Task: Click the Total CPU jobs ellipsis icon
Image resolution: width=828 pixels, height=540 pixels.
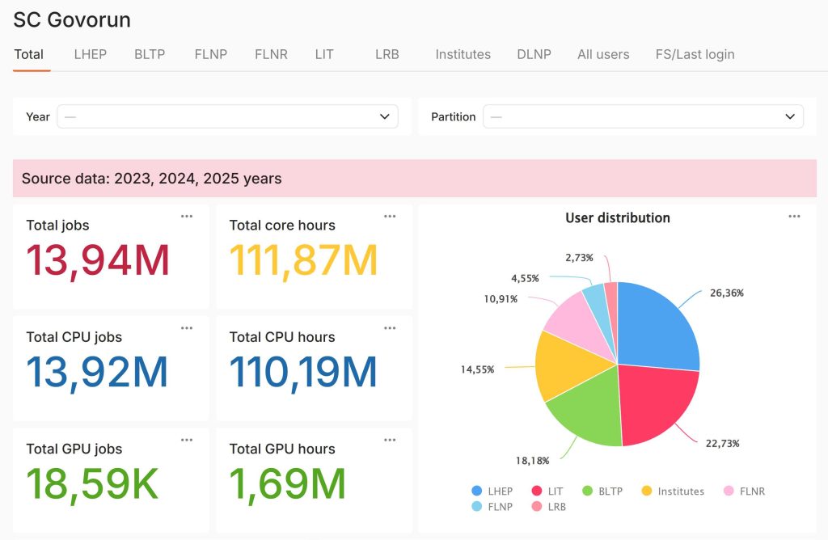Action: (x=187, y=328)
